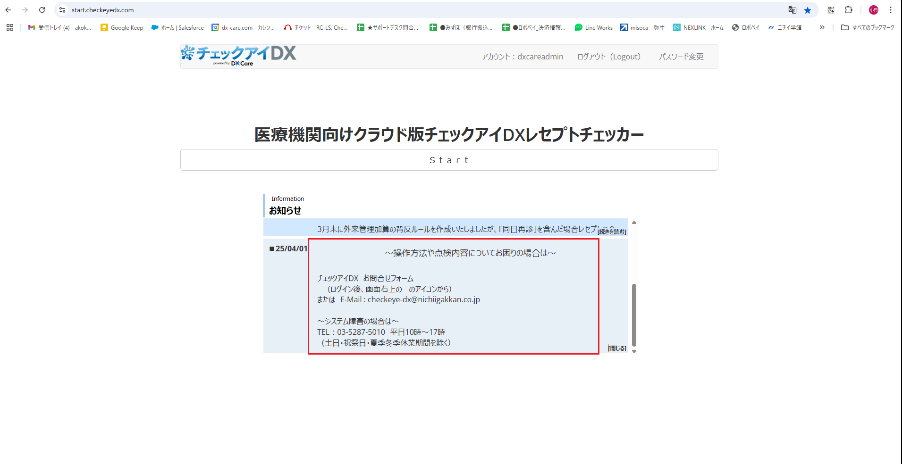The width and height of the screenshot is (902, 464).
Task: Click 閉じる to collapse the notice
Action: [x=617, y=348]
